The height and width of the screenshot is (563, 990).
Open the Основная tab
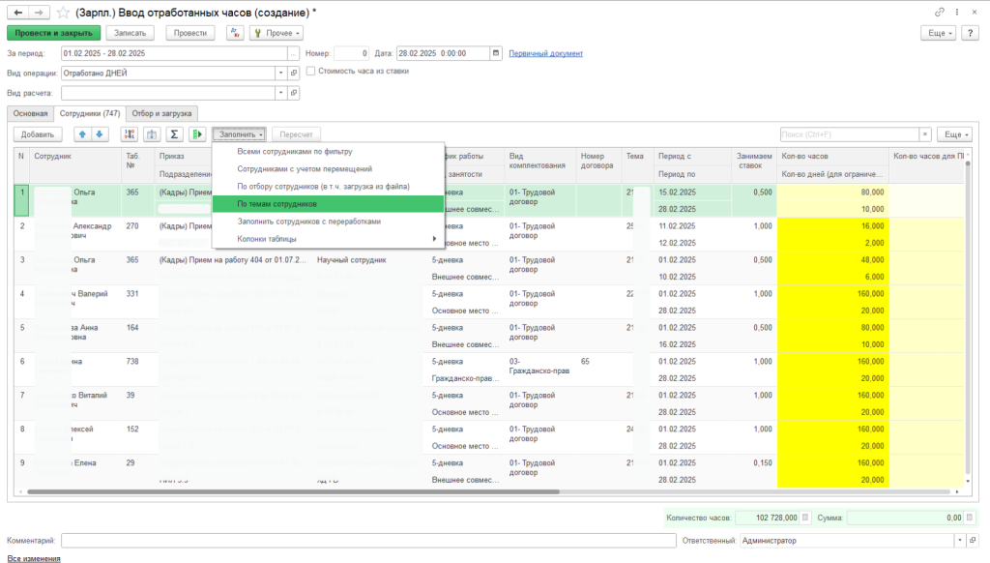28,113
